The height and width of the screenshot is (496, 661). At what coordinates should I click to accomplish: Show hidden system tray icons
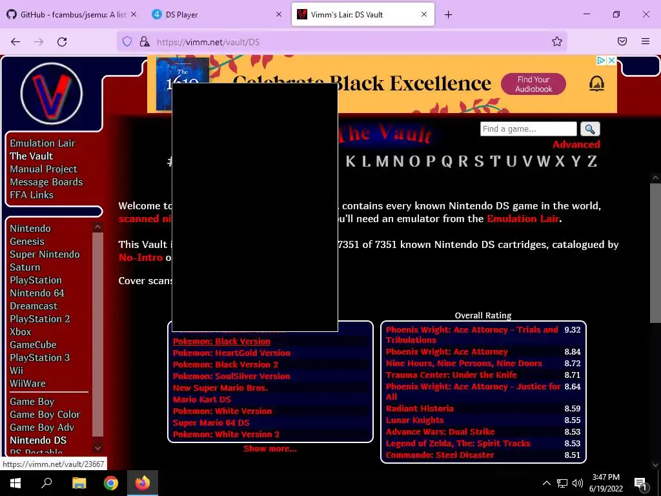pos(546,483)
